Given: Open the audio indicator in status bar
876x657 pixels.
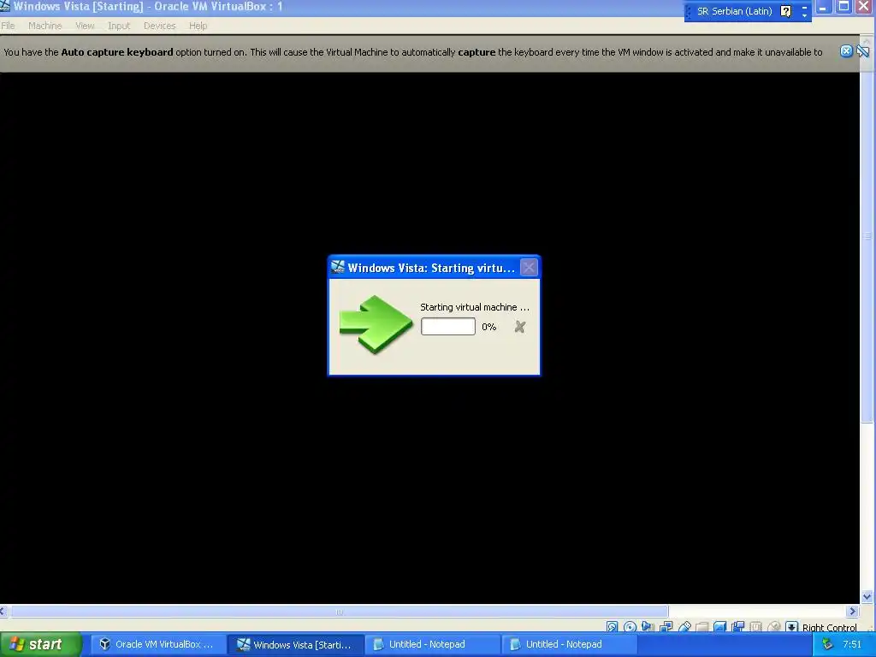Looking at the screenshot, I should [648, 627].
